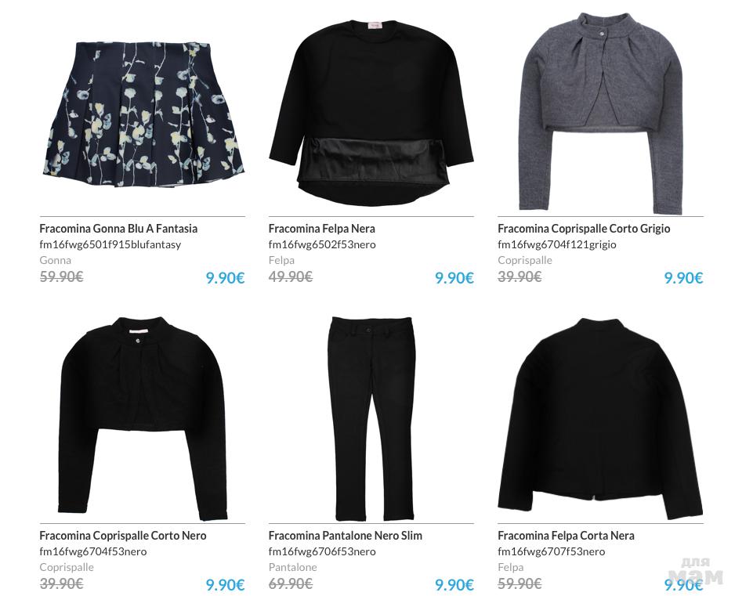Click Fracomina Gonna Blu A Fantasia title
735x596 pixels.
tap(118, 229)
